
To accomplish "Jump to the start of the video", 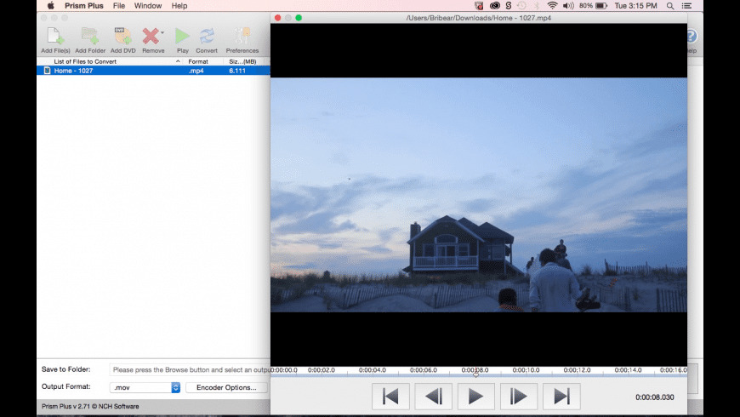I will pos(390,396).
